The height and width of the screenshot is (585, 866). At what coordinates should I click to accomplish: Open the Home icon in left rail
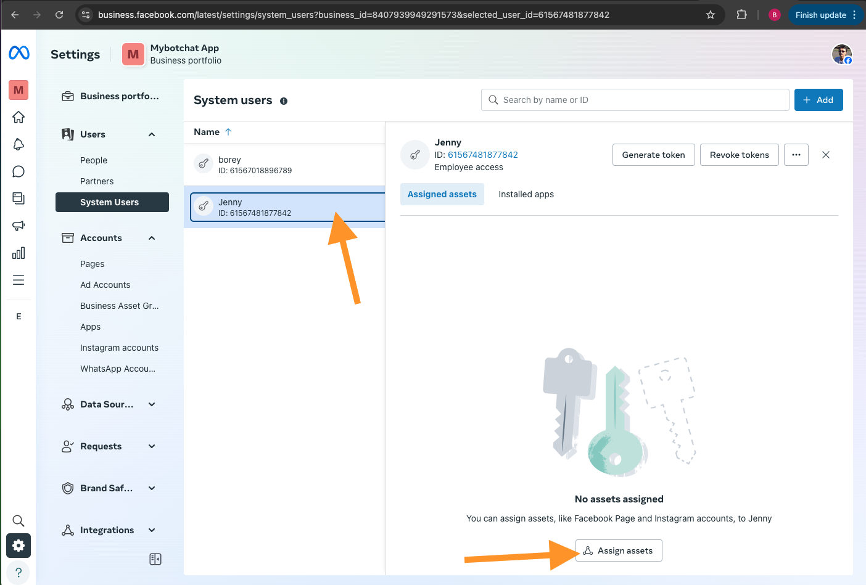[19, 117]
